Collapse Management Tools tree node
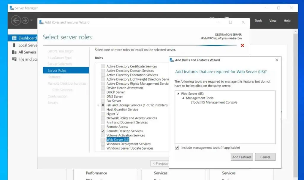This screenshot has width=304, height=180. pos(183,98)
